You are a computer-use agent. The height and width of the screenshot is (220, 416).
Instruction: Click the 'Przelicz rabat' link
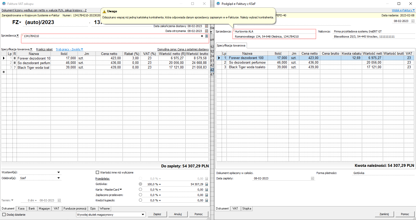[x=44, y=49]
